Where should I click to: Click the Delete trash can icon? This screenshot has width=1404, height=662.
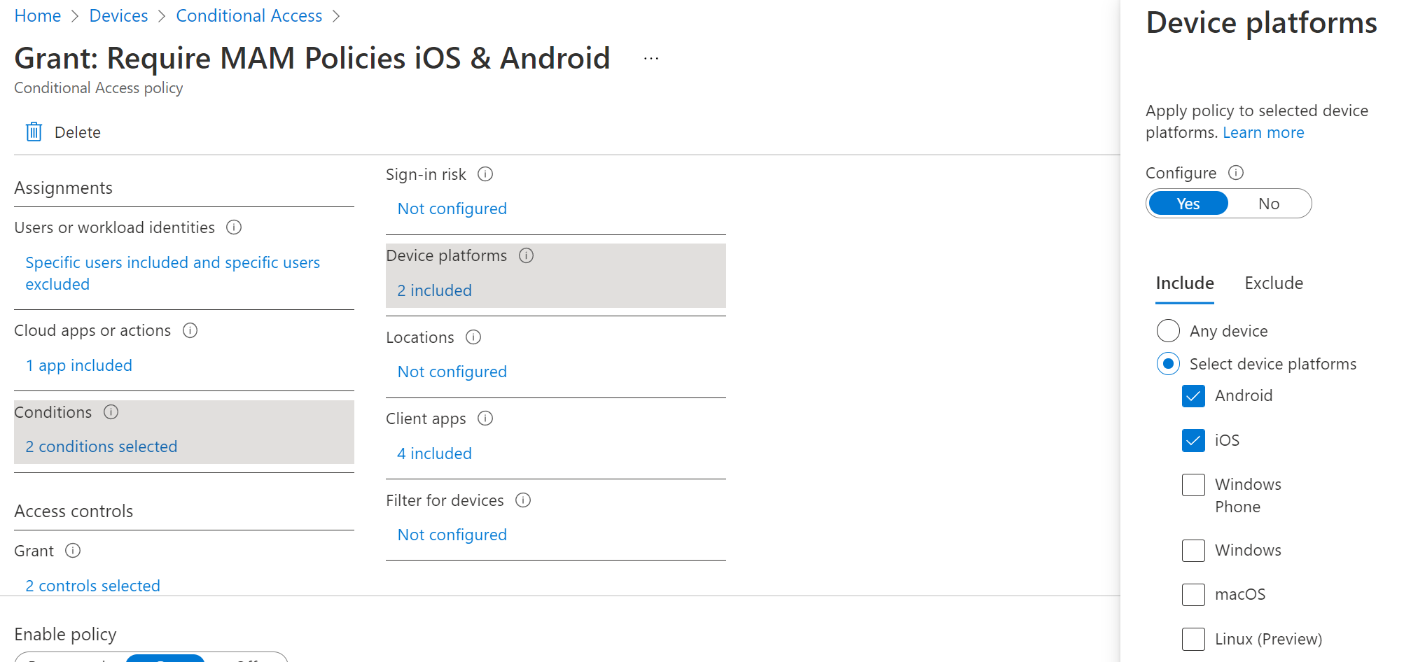(x=34, y=132)
